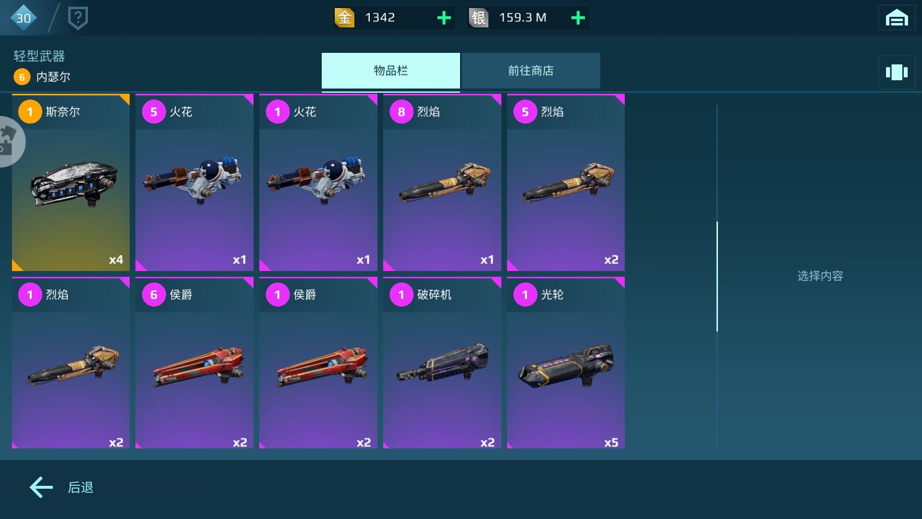This screenshot has height=519, width=922.
Task: Select the level 6 侯爵 weapon card
Action: [194, 363]
